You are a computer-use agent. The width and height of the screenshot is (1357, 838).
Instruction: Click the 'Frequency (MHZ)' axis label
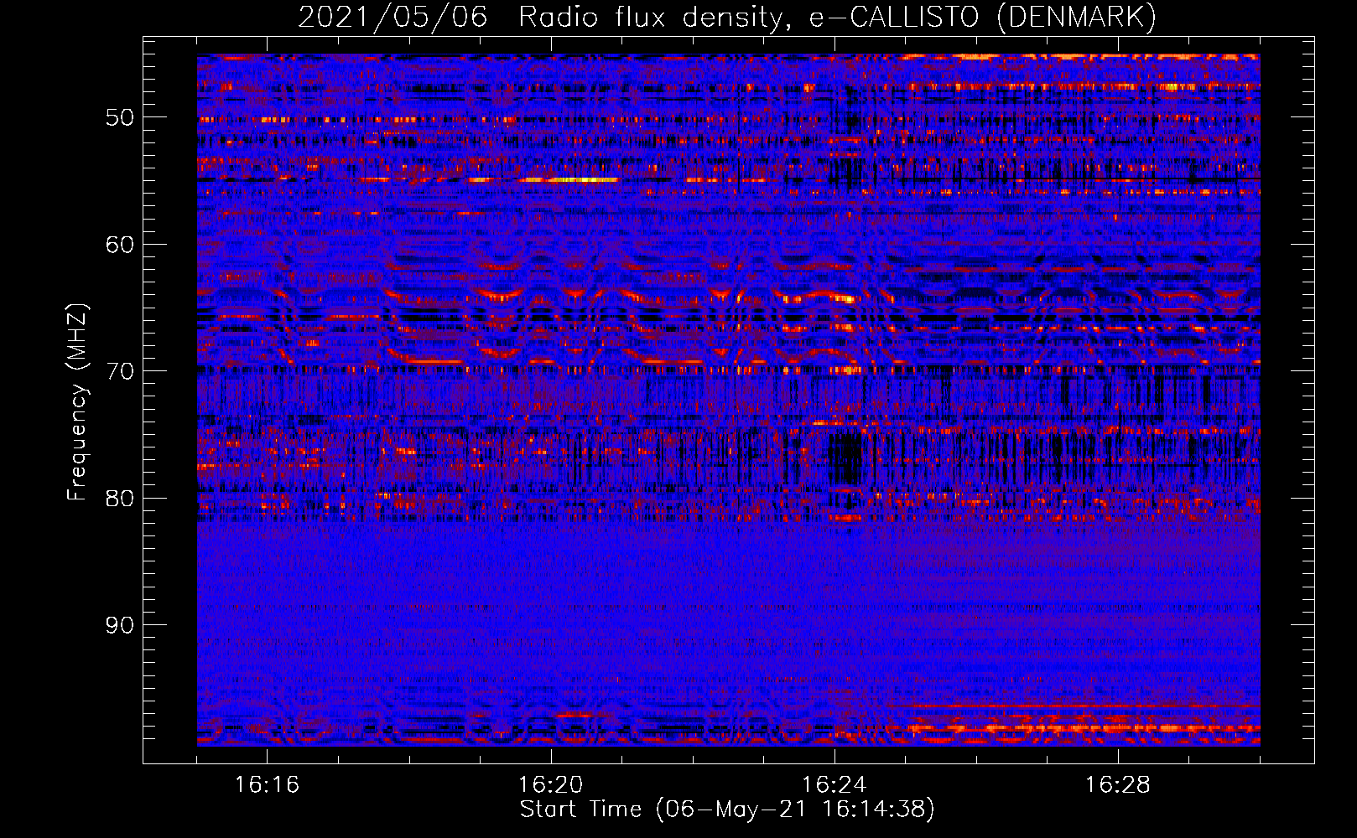pyautogui.click(x=76, y=401)
